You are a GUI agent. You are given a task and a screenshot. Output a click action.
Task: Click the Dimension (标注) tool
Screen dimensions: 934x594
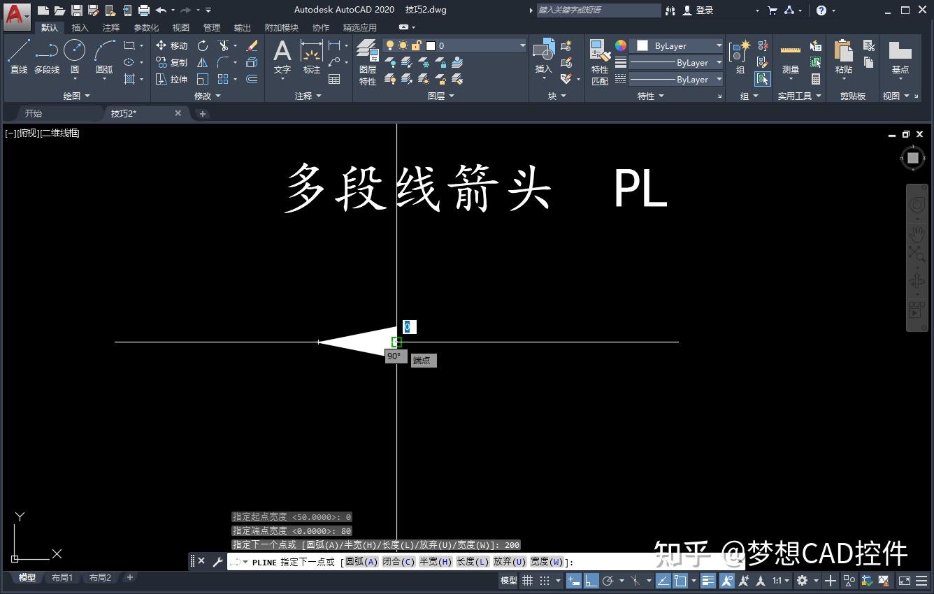311,57
